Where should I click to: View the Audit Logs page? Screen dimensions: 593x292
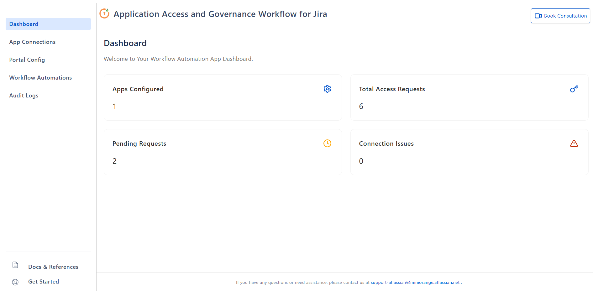tap(24, 95)
